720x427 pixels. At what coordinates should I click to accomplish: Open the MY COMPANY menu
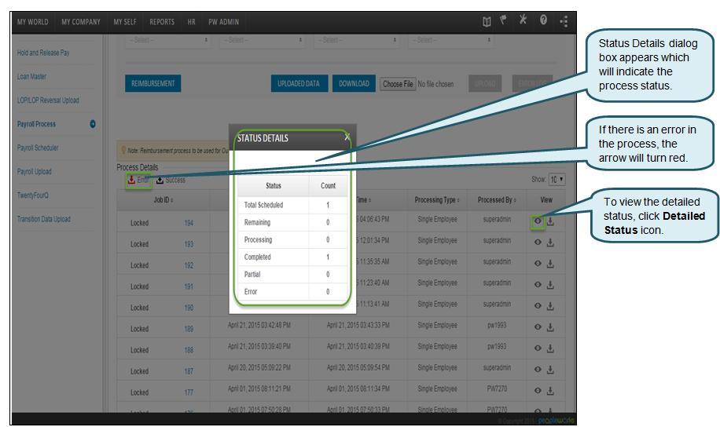click(81, 22)
